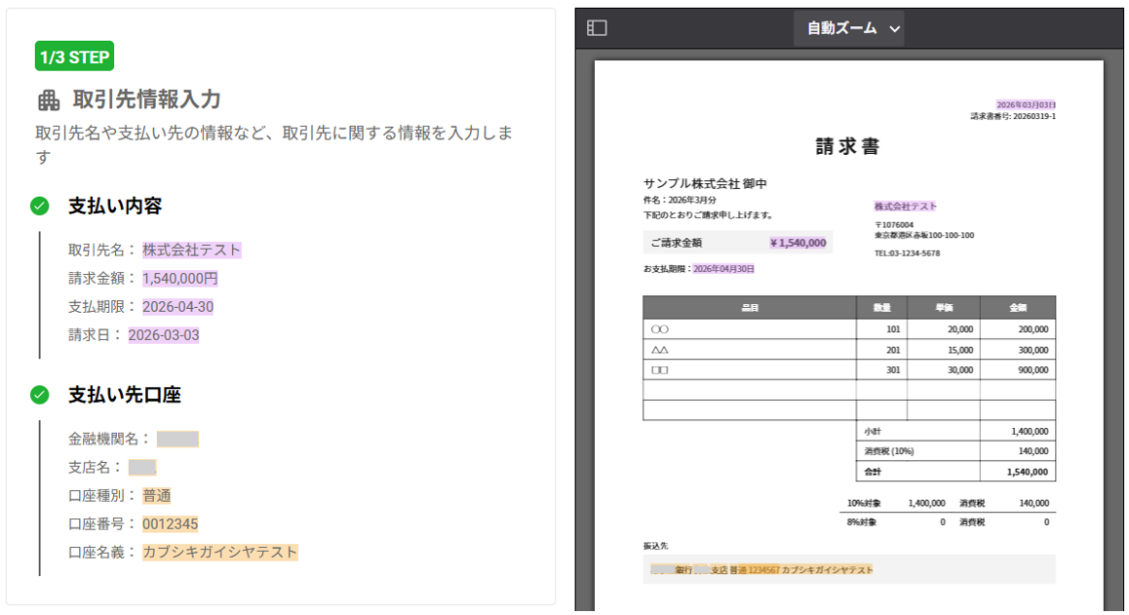Click the green check beside 支払い先口座
This screenshot has height=615, width=1129.
point(40,395)
